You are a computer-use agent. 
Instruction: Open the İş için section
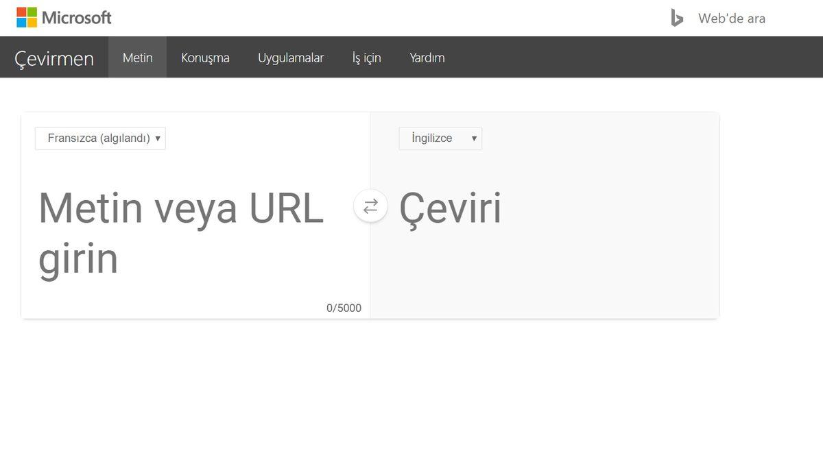[366, 58]
